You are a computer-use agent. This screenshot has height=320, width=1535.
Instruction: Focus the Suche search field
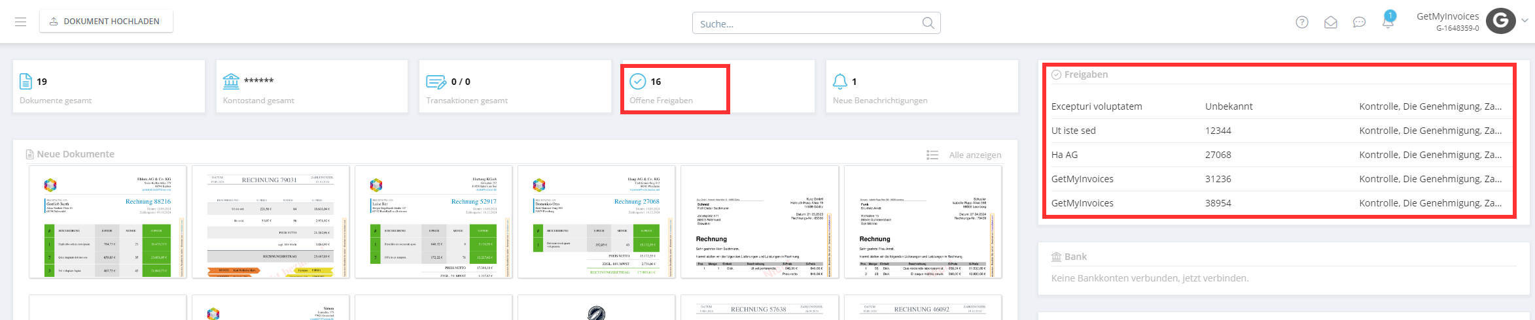[816, 24]
